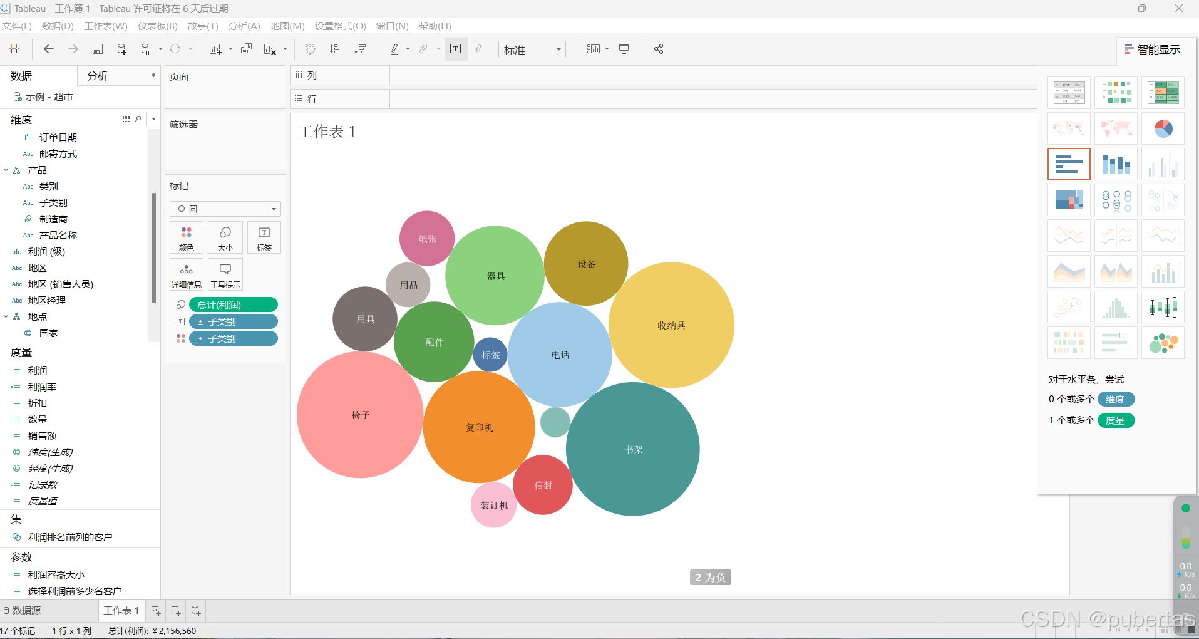Choose the treemap chart type

(x=1069, y=200)
